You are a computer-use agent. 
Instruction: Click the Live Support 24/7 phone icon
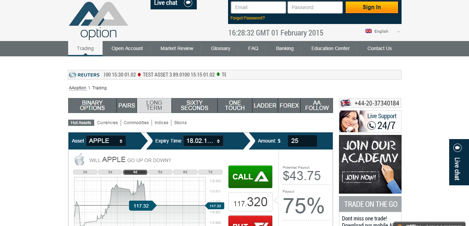(x=372, y=126)
